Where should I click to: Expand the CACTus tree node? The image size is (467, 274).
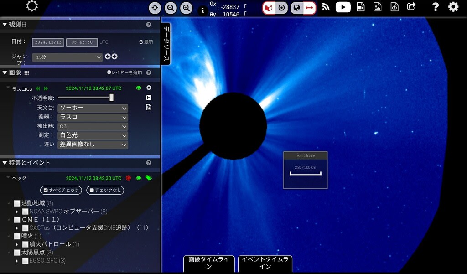[17, 228]
